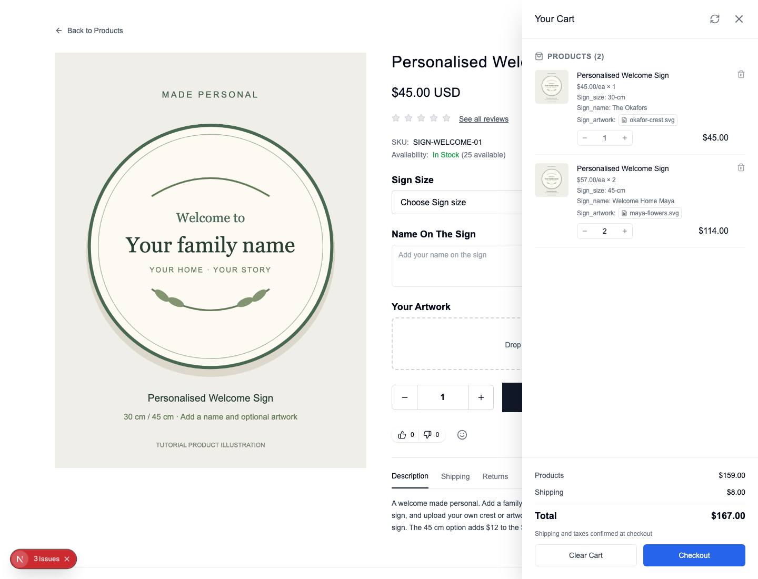Click the fifth review star
The image size is (758, 579).
(446, 118)
